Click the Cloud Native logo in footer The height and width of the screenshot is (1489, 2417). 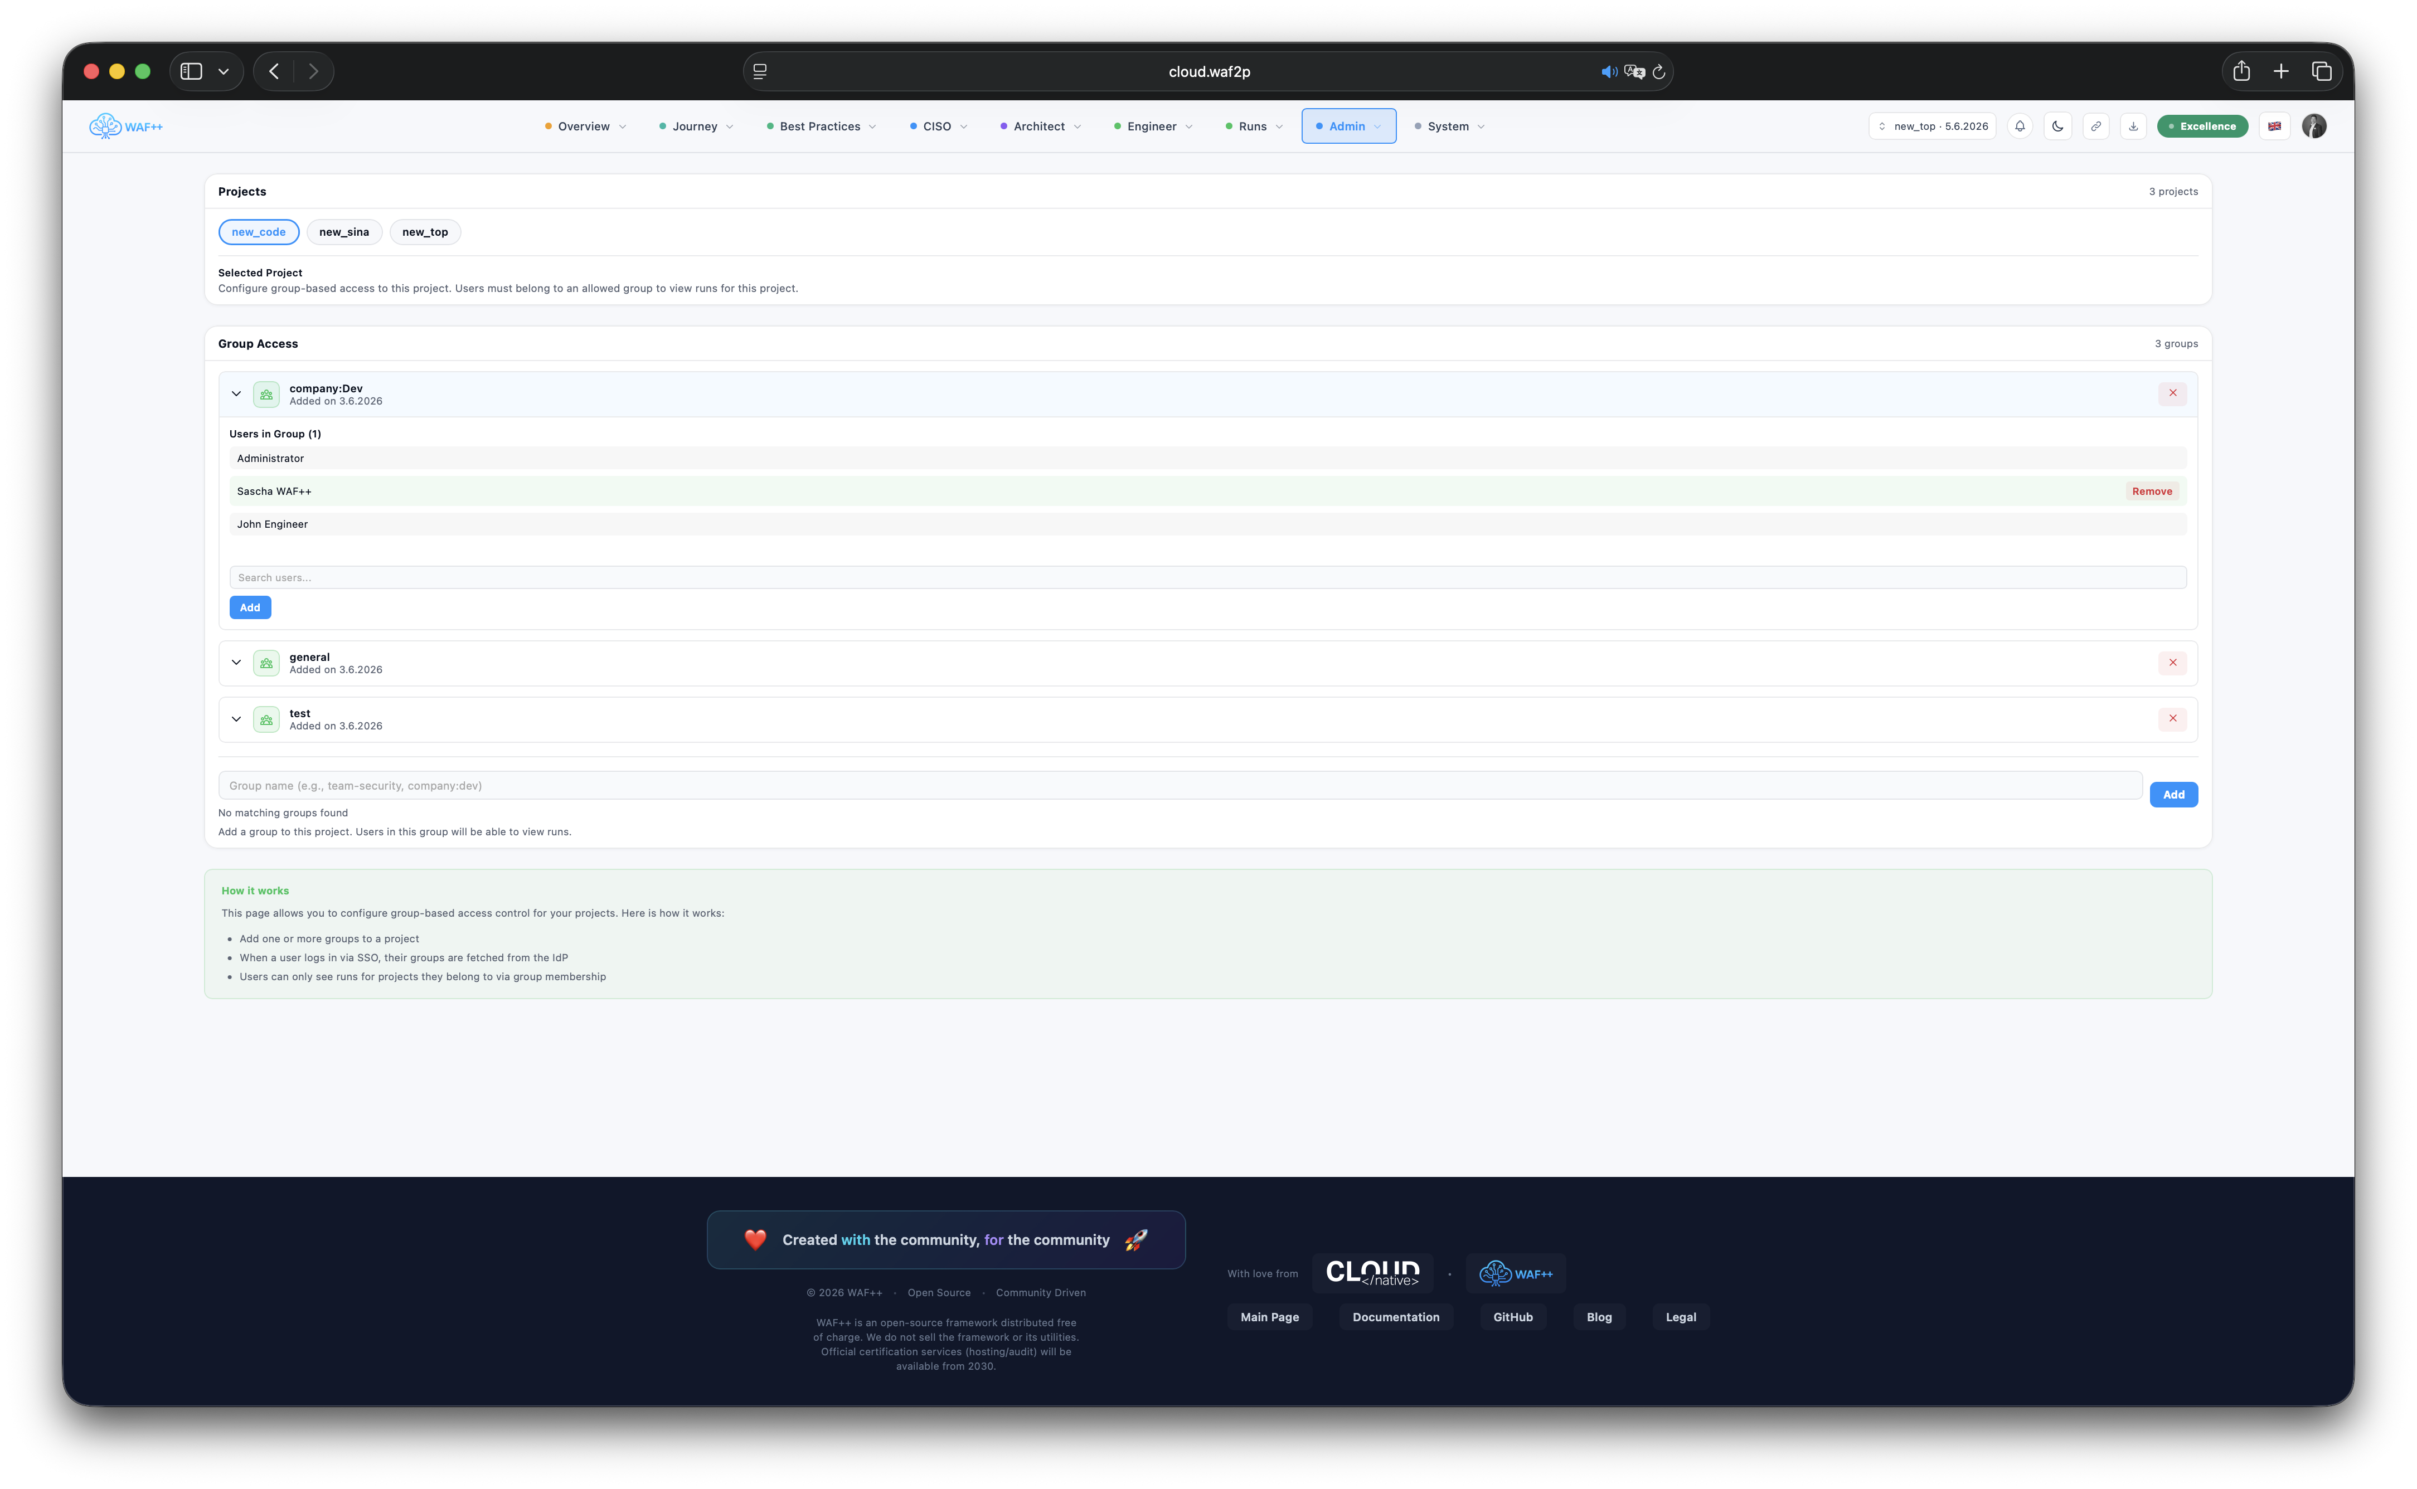[1373, 1273]
